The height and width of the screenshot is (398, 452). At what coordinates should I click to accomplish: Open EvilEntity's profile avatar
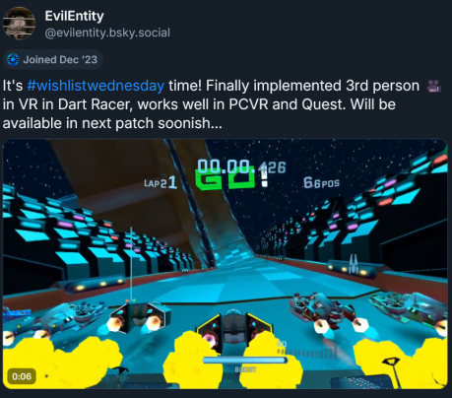19,23
